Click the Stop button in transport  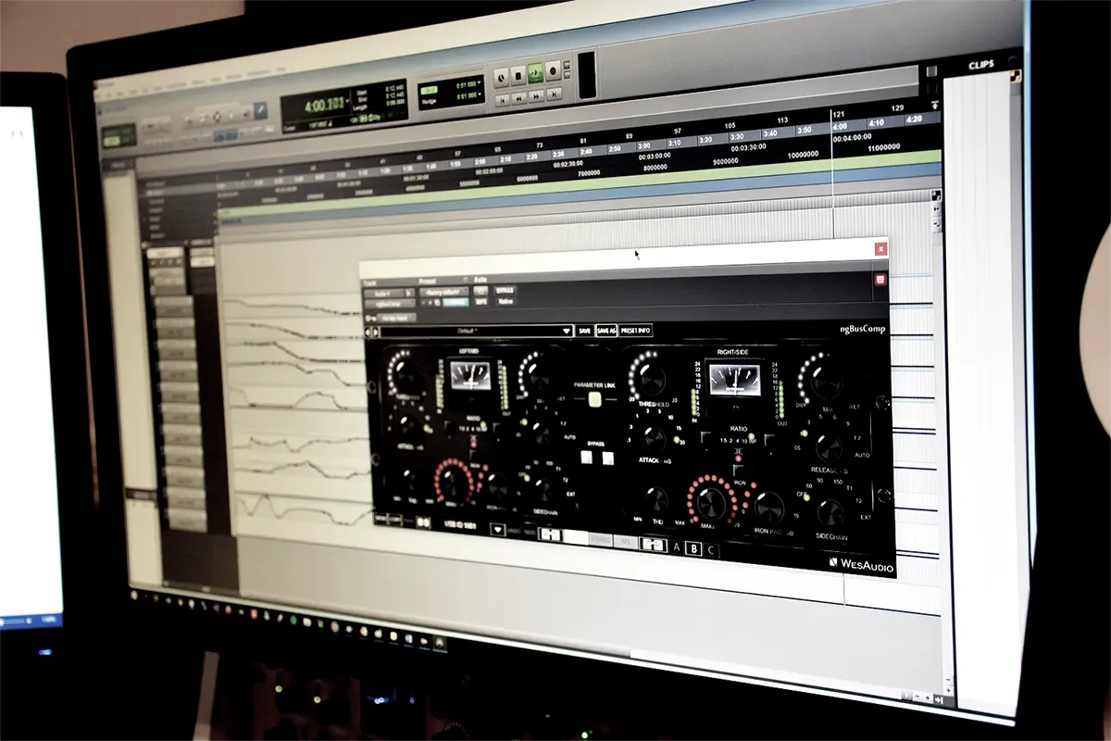click(x=518, y=76)
